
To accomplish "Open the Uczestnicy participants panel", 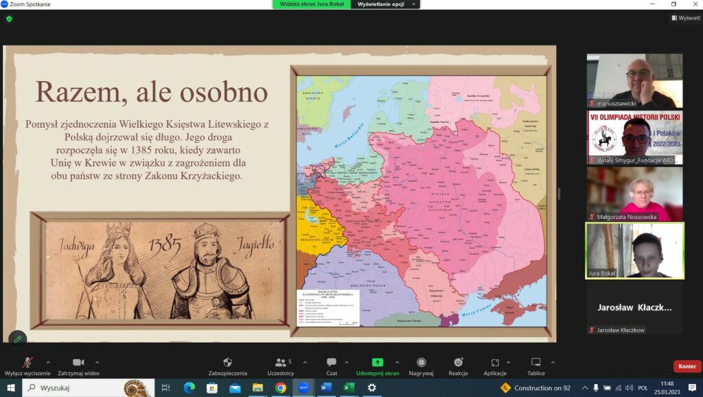I will coord(280,363).
